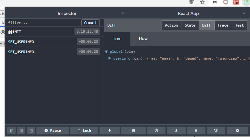This screenshot has height=137, width=250.
Task: Click the +00:00.23 time badge
Action: pos(88,41)
